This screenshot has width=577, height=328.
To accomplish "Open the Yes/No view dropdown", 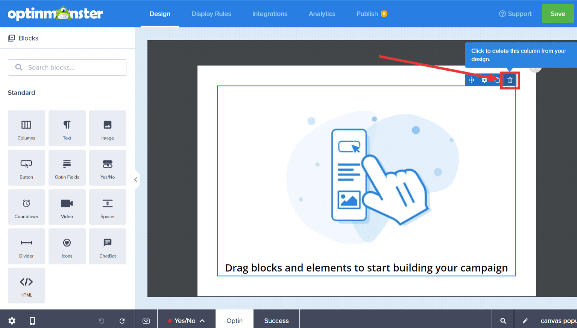I will pyautogui.click(x=186, y=320).
